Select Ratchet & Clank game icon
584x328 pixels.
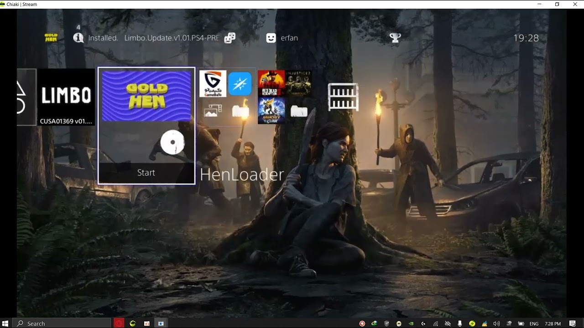pyautogui.click(x=271, y=110)
